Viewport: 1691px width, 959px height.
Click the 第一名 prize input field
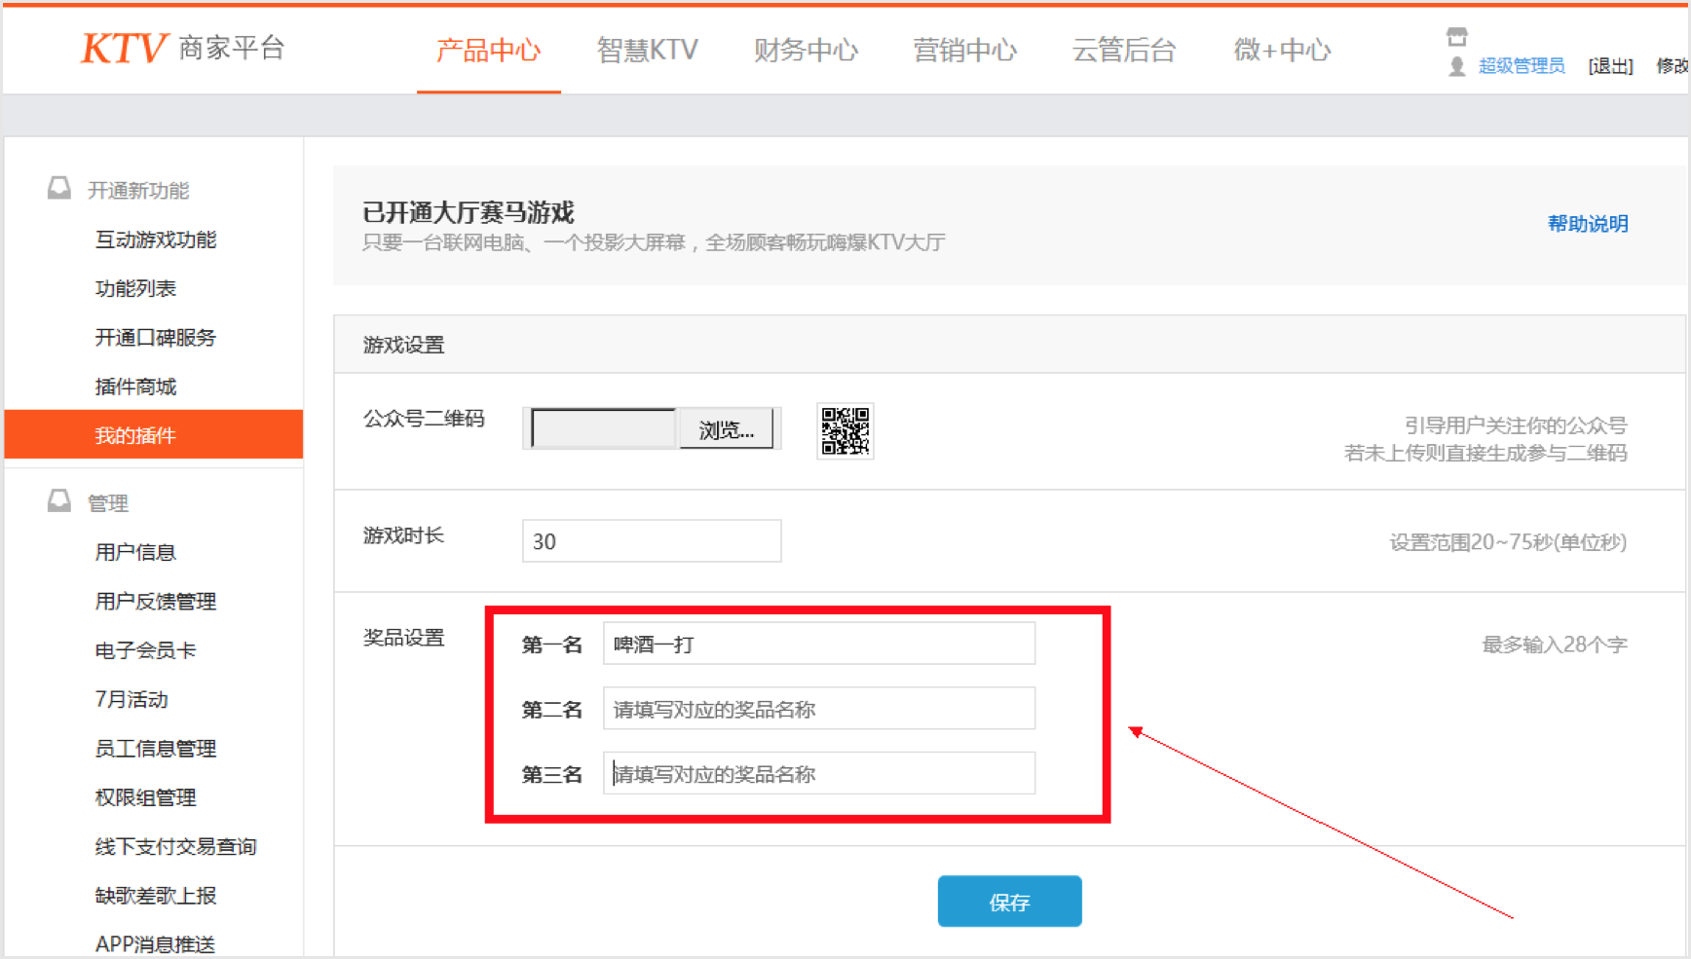coord(819,644)
